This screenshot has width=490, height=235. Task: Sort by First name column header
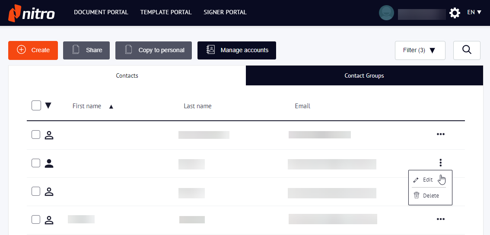(x=87, y=106)
